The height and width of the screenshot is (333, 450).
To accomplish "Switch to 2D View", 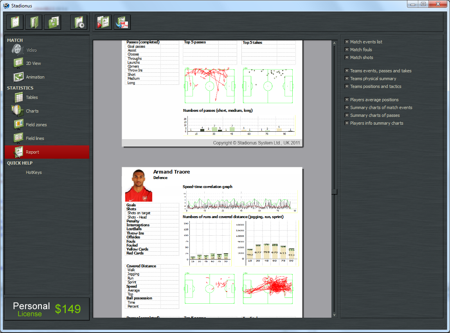I will pyautogui.click(x=33, y=63).
